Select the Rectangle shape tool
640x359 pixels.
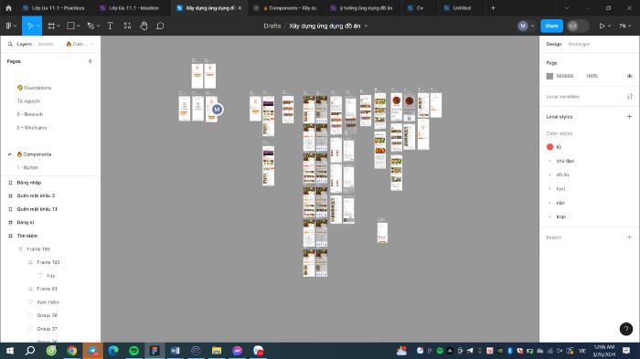click(70, 26)
